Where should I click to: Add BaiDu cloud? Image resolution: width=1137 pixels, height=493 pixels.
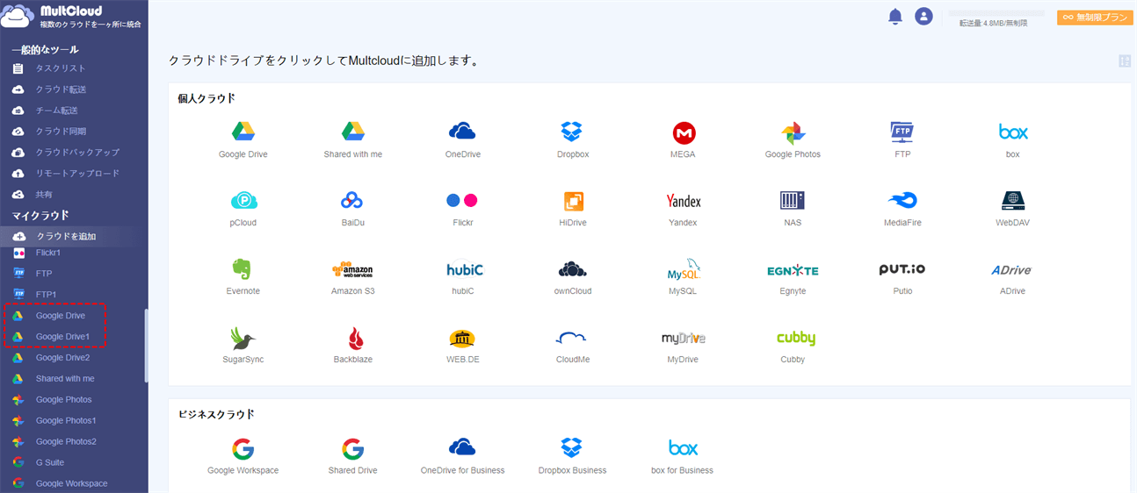click(x=353, y=209)
